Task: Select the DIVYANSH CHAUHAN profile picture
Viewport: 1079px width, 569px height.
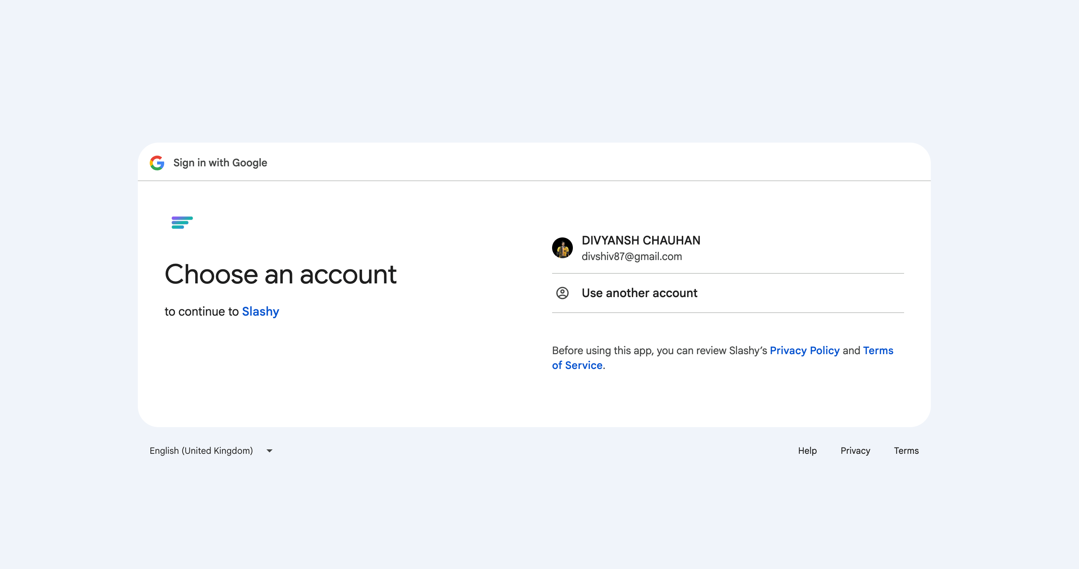Action: pos(562,248)
